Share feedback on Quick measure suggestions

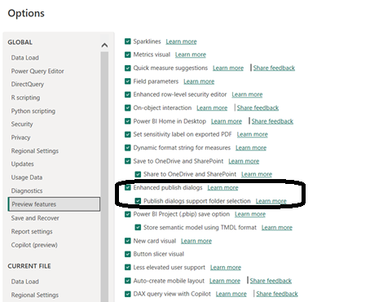point(274,68)
